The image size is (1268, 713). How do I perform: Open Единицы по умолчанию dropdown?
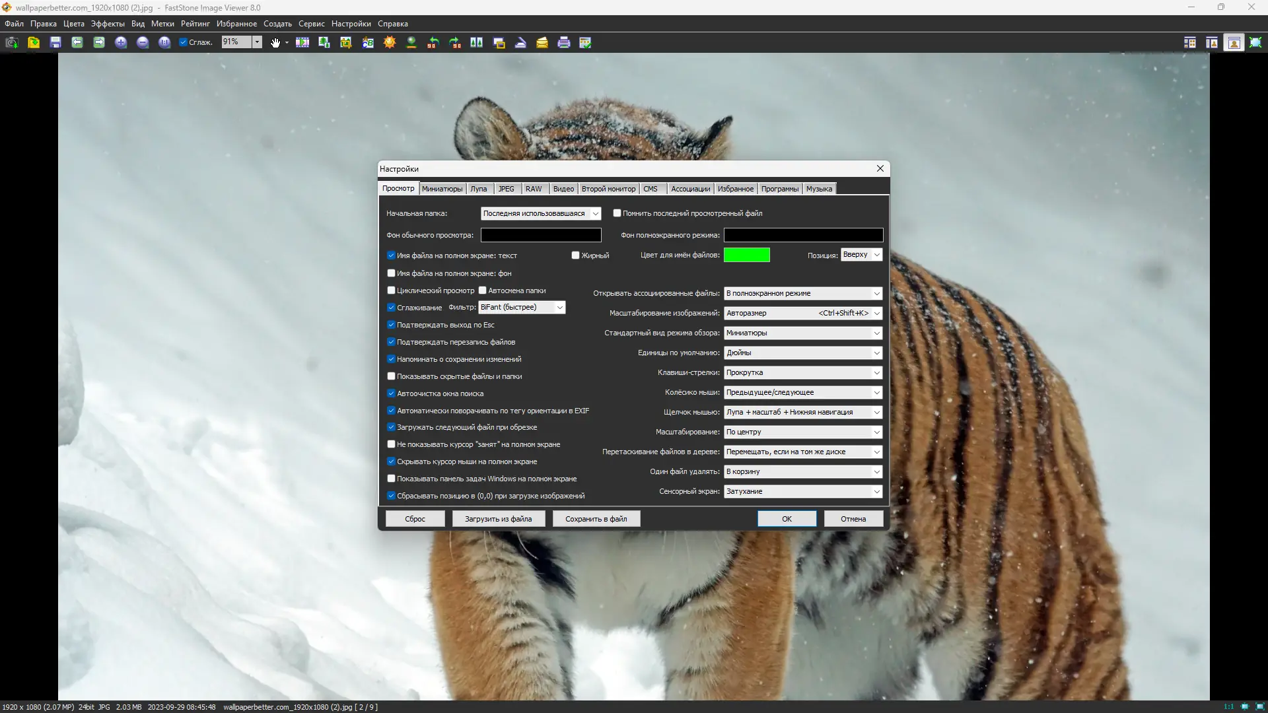803,353
